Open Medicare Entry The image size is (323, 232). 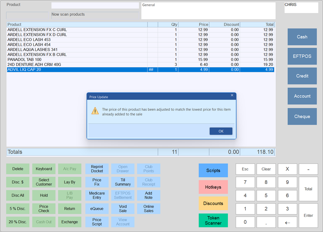coord(97,195)
